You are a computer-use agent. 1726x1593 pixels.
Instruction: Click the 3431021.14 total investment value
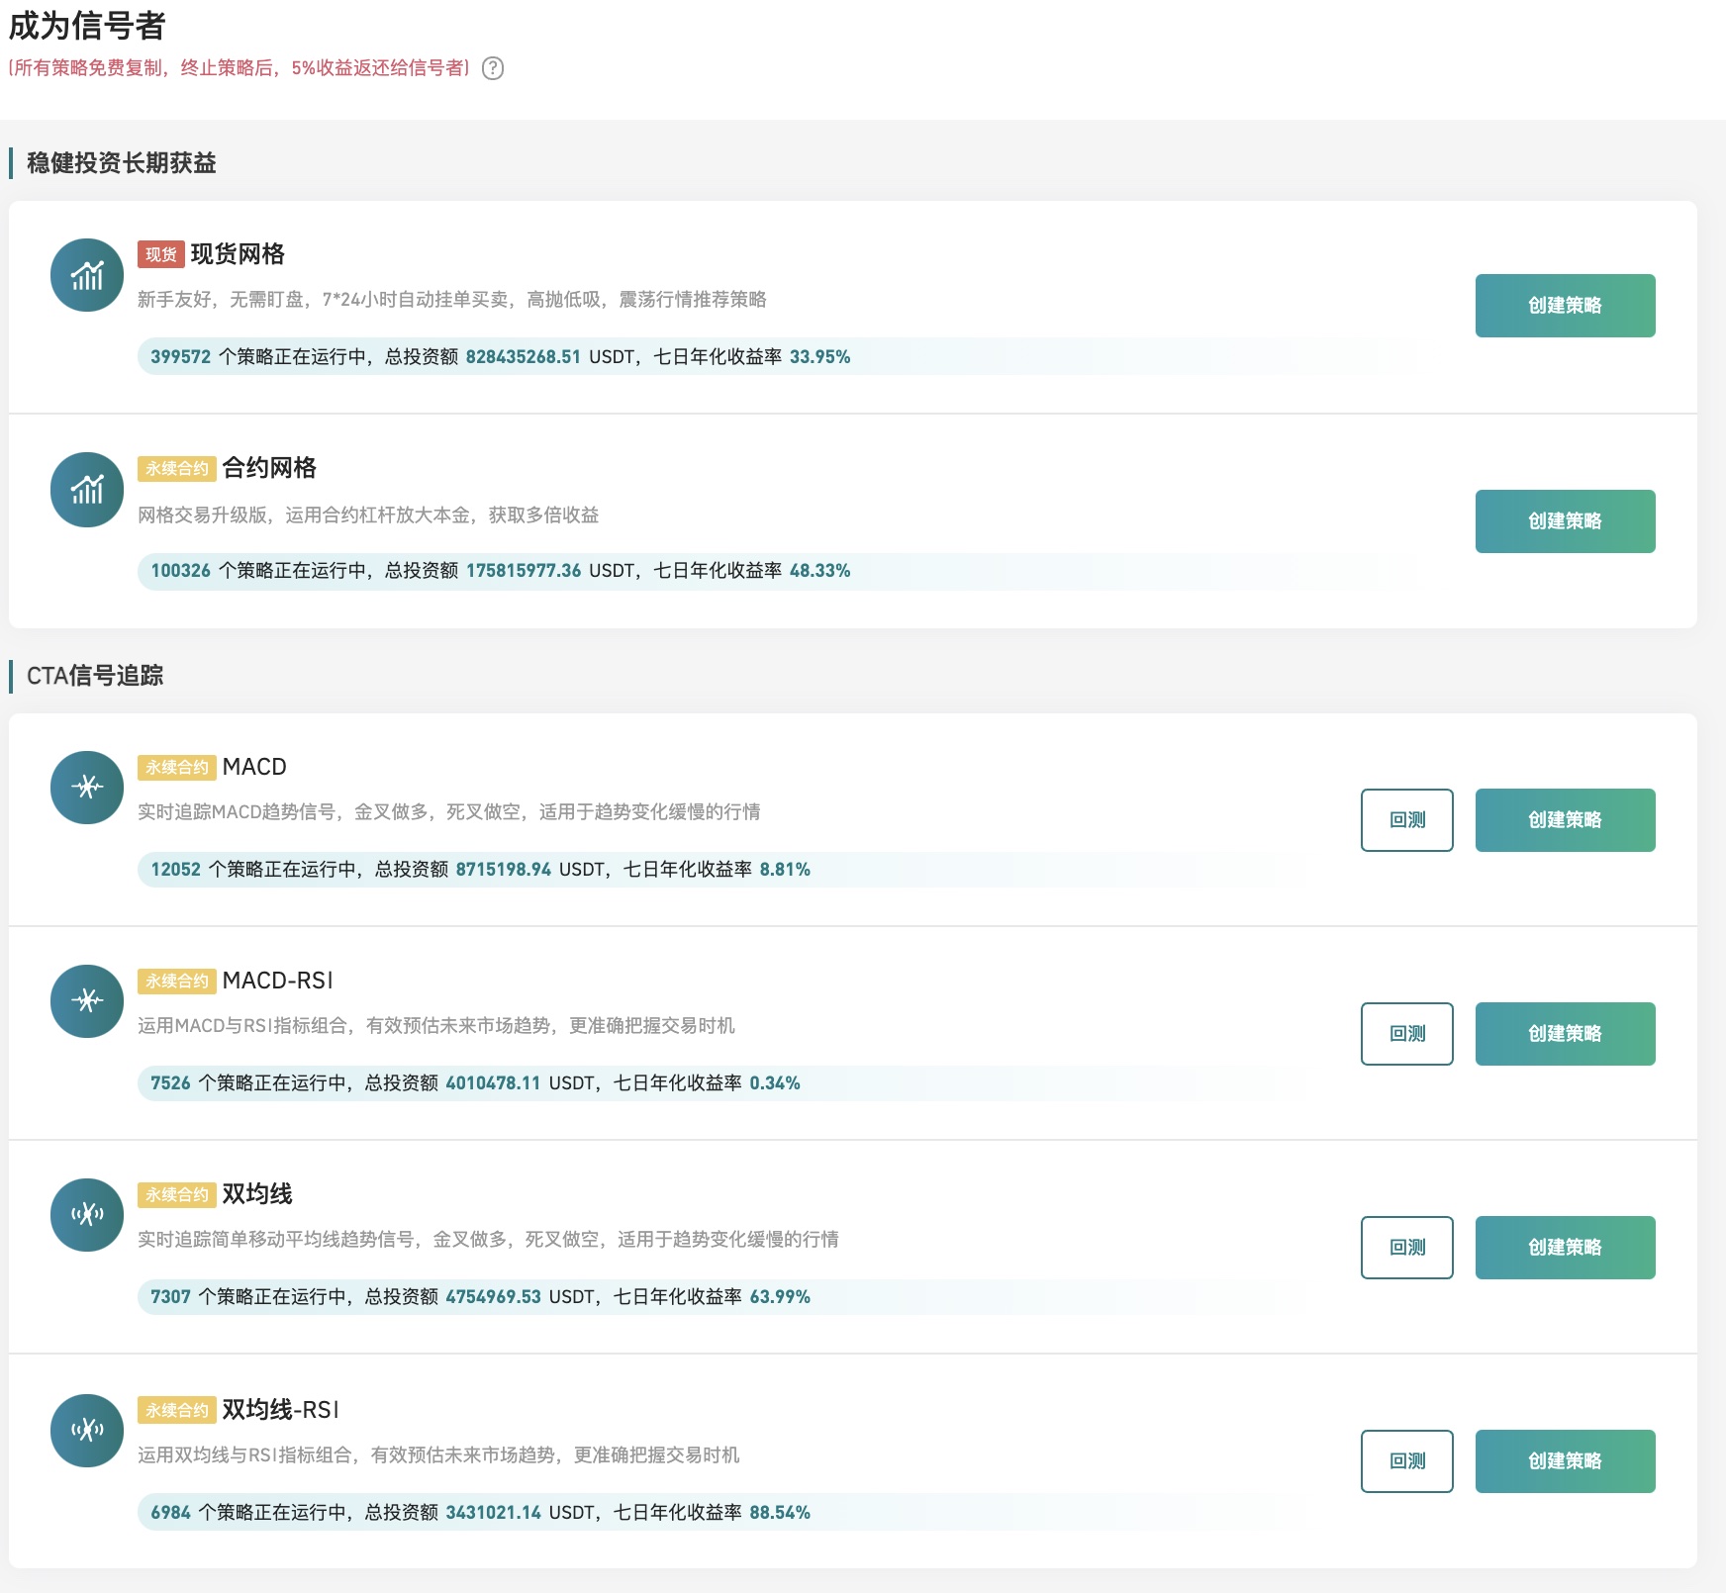click(x=493, y=1513)
